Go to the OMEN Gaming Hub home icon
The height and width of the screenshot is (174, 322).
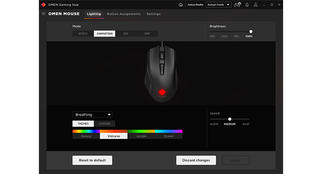click(x=181, y=5)
